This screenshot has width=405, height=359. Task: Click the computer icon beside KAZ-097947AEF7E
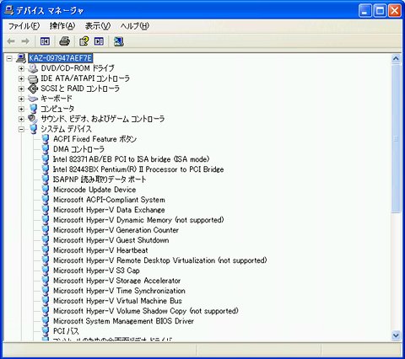pos(21,58)
